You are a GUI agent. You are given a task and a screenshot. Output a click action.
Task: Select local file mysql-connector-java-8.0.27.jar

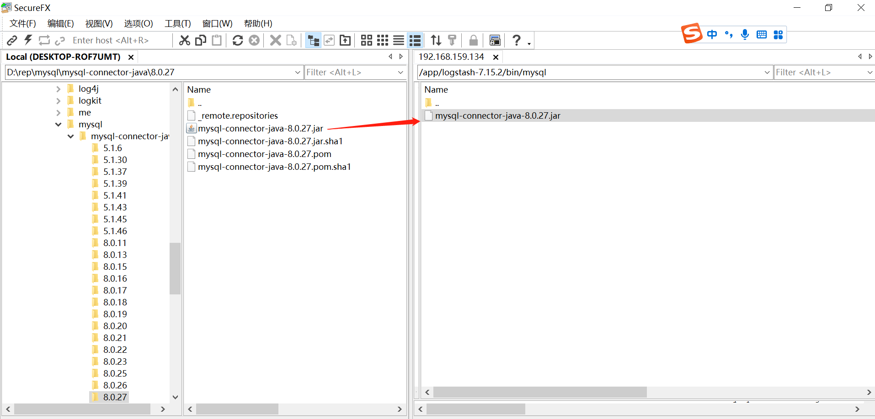click(x=260, y=129)
